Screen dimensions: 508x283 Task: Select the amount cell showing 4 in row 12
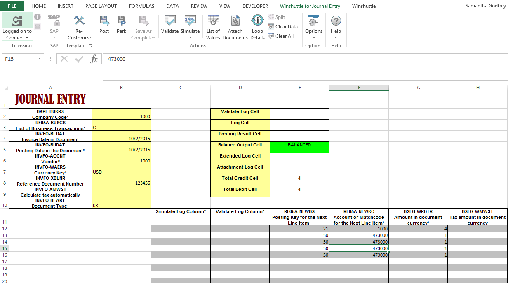click(418, 228)
